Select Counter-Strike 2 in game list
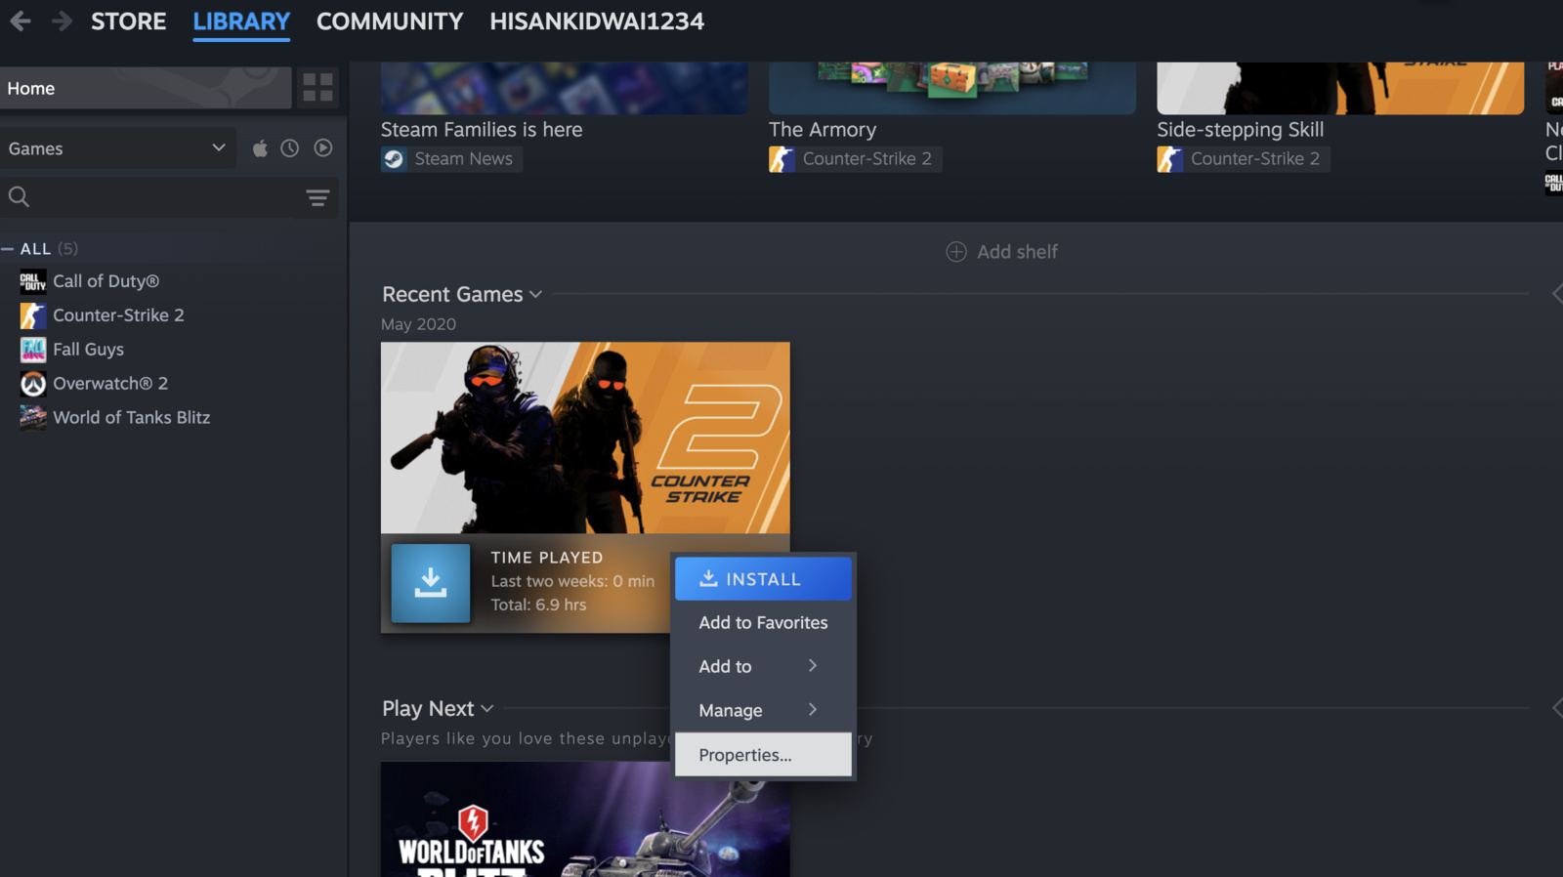Viewport: 1563px width, 877px height. click(118, 315)
